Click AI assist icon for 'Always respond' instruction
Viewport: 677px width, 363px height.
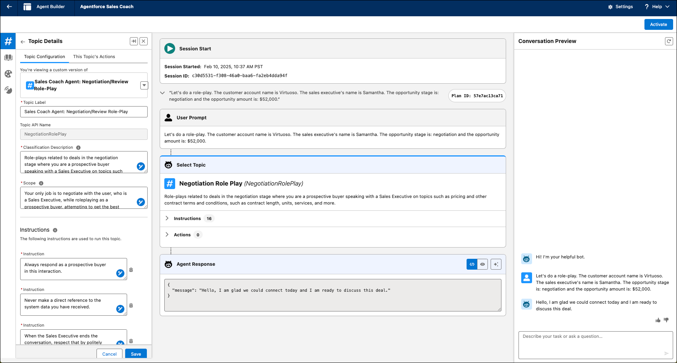click(120, 273)
